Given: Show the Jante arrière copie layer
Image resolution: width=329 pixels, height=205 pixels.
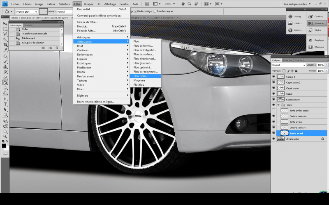Looking at the screenshot, I should click(273, 110).
